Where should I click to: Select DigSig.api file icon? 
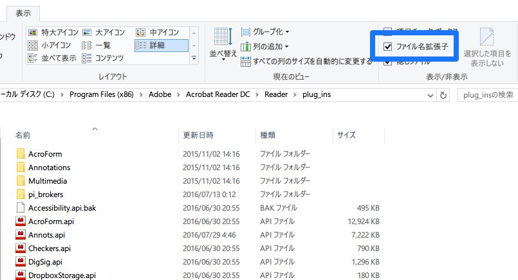tap(21, 262)
